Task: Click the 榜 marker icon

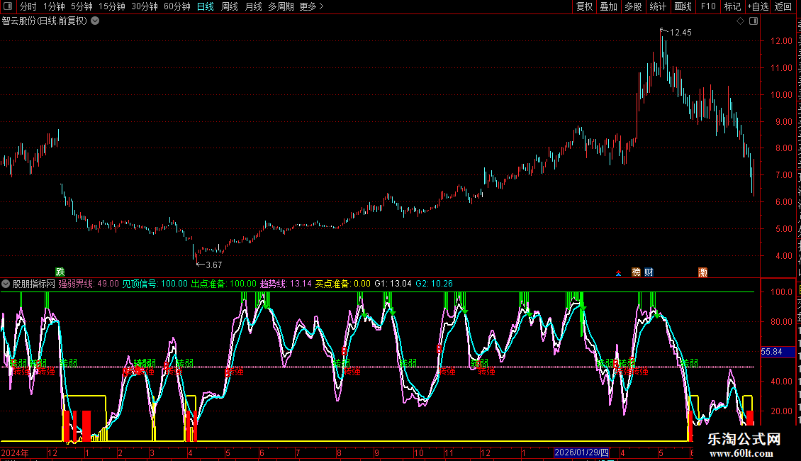Action: 636,272
